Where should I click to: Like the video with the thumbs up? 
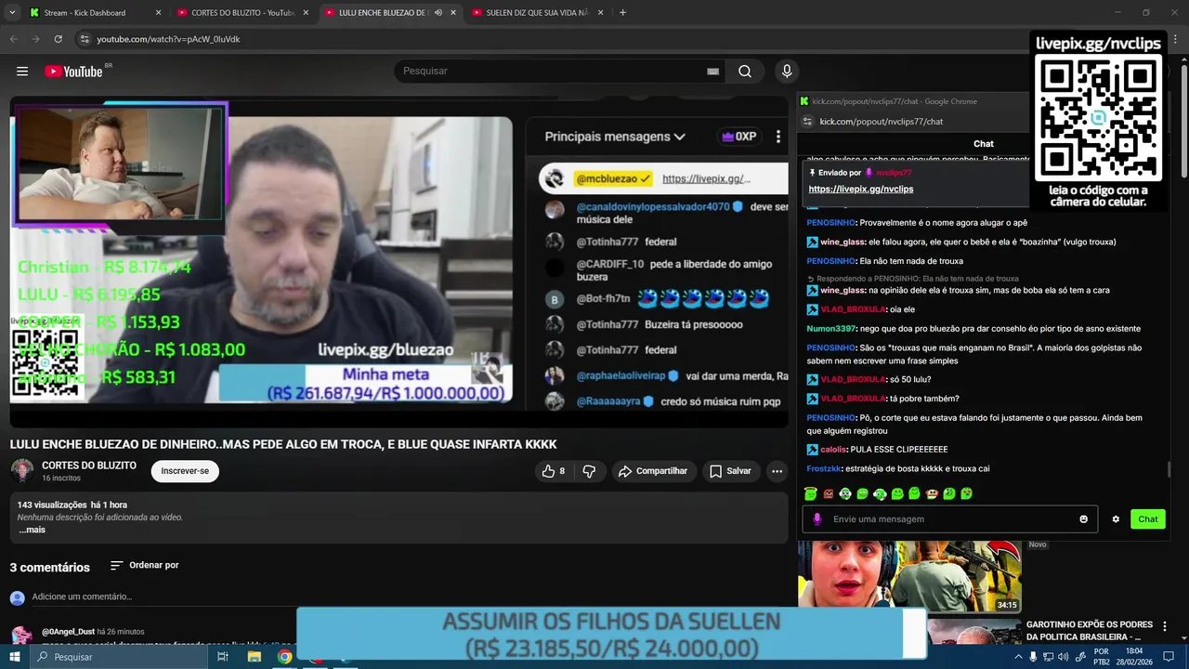(x=553, y=471)
